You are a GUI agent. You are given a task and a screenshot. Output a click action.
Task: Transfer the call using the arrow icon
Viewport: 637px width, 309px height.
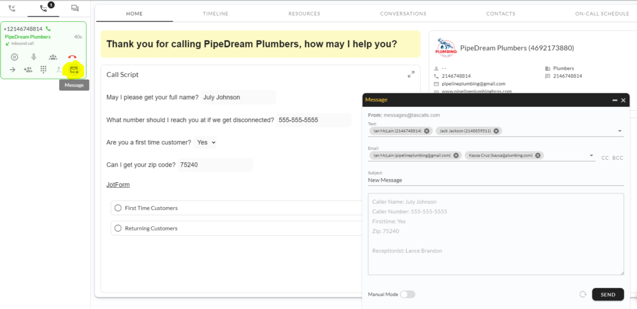click(x=12, y=70)
